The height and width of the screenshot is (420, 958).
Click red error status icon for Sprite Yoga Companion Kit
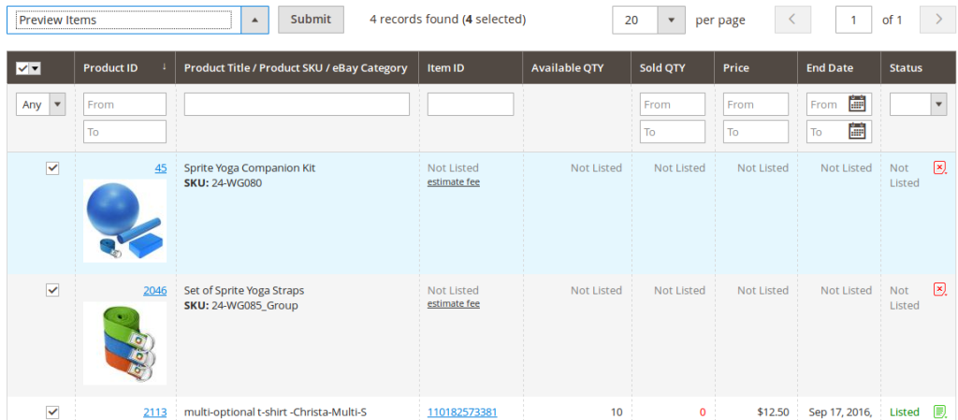pyautogui.click(x=939, y=168)
